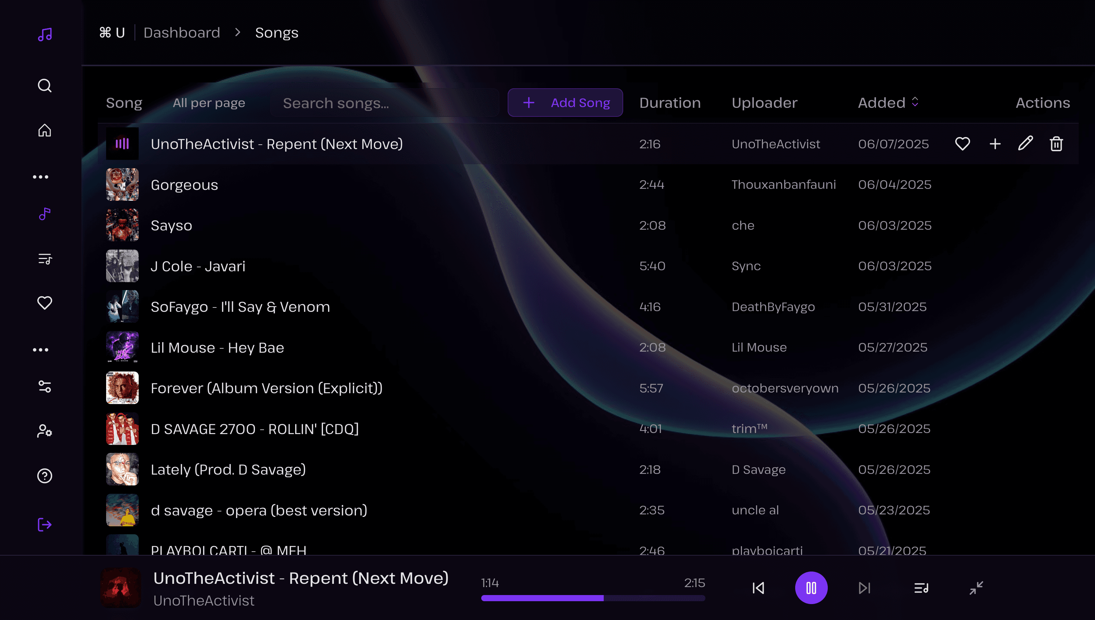Viewport: 1095px width, 620px height.
Task: Skip to next track
Action: click(x=864, y=588)
